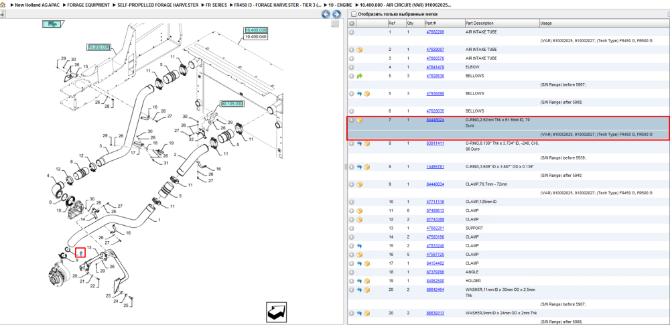Click box icon for part 83911411
670x325 pixels.
[367, 143]
